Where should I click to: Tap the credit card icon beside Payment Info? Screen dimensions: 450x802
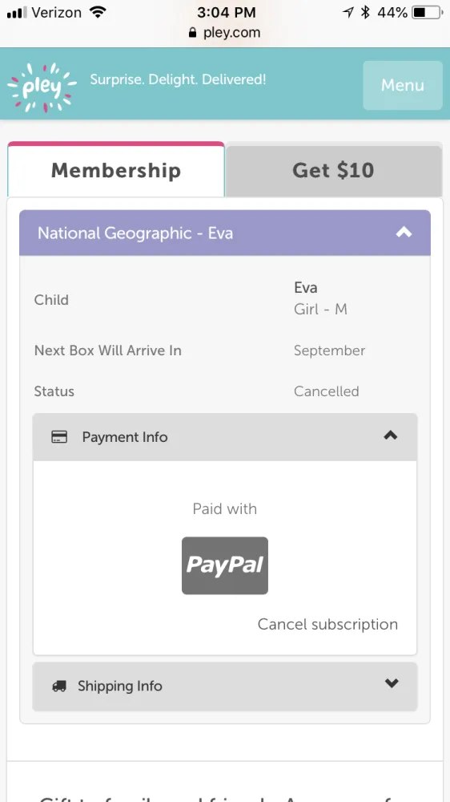pyautogui.click(x=59, y=437)
